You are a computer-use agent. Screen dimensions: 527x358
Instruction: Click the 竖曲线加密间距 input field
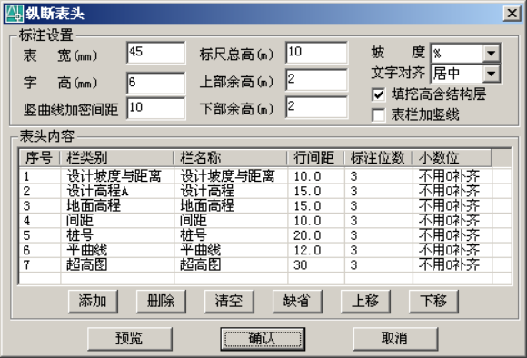click(x=156, y=108)
